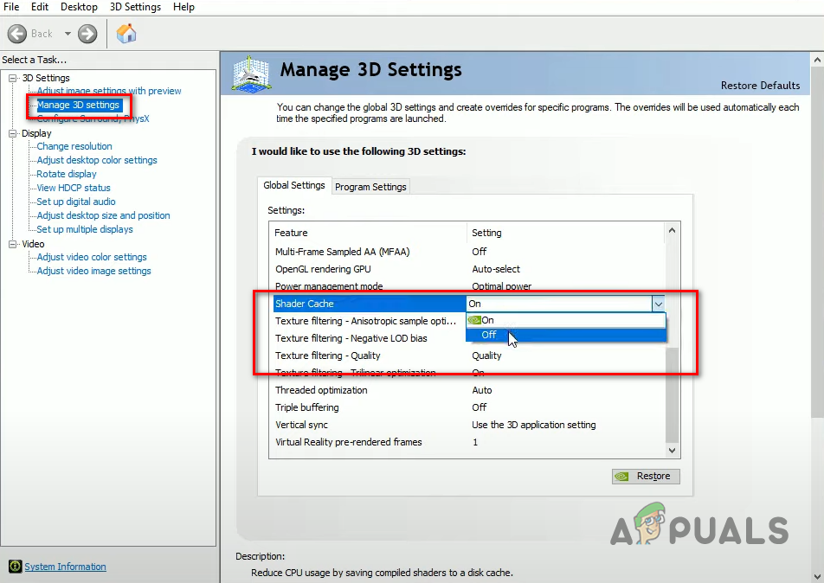
Task: Collapse the Video tree node
Action: (13, 244)
